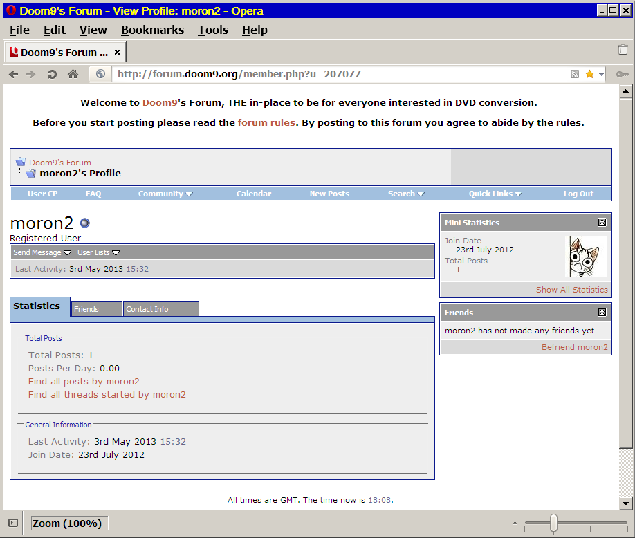This screenshot has height=538, width=635.
Task: Click Befriend moron2
Action: tap(575, 347)
